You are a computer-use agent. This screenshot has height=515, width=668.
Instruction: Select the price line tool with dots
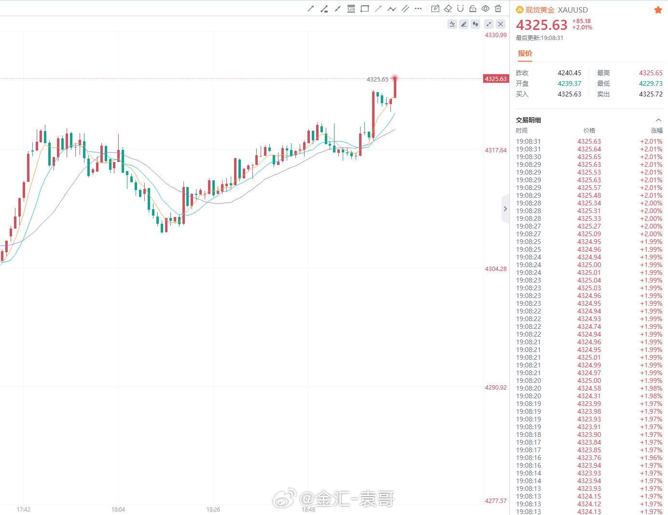[x=324, y=9]
